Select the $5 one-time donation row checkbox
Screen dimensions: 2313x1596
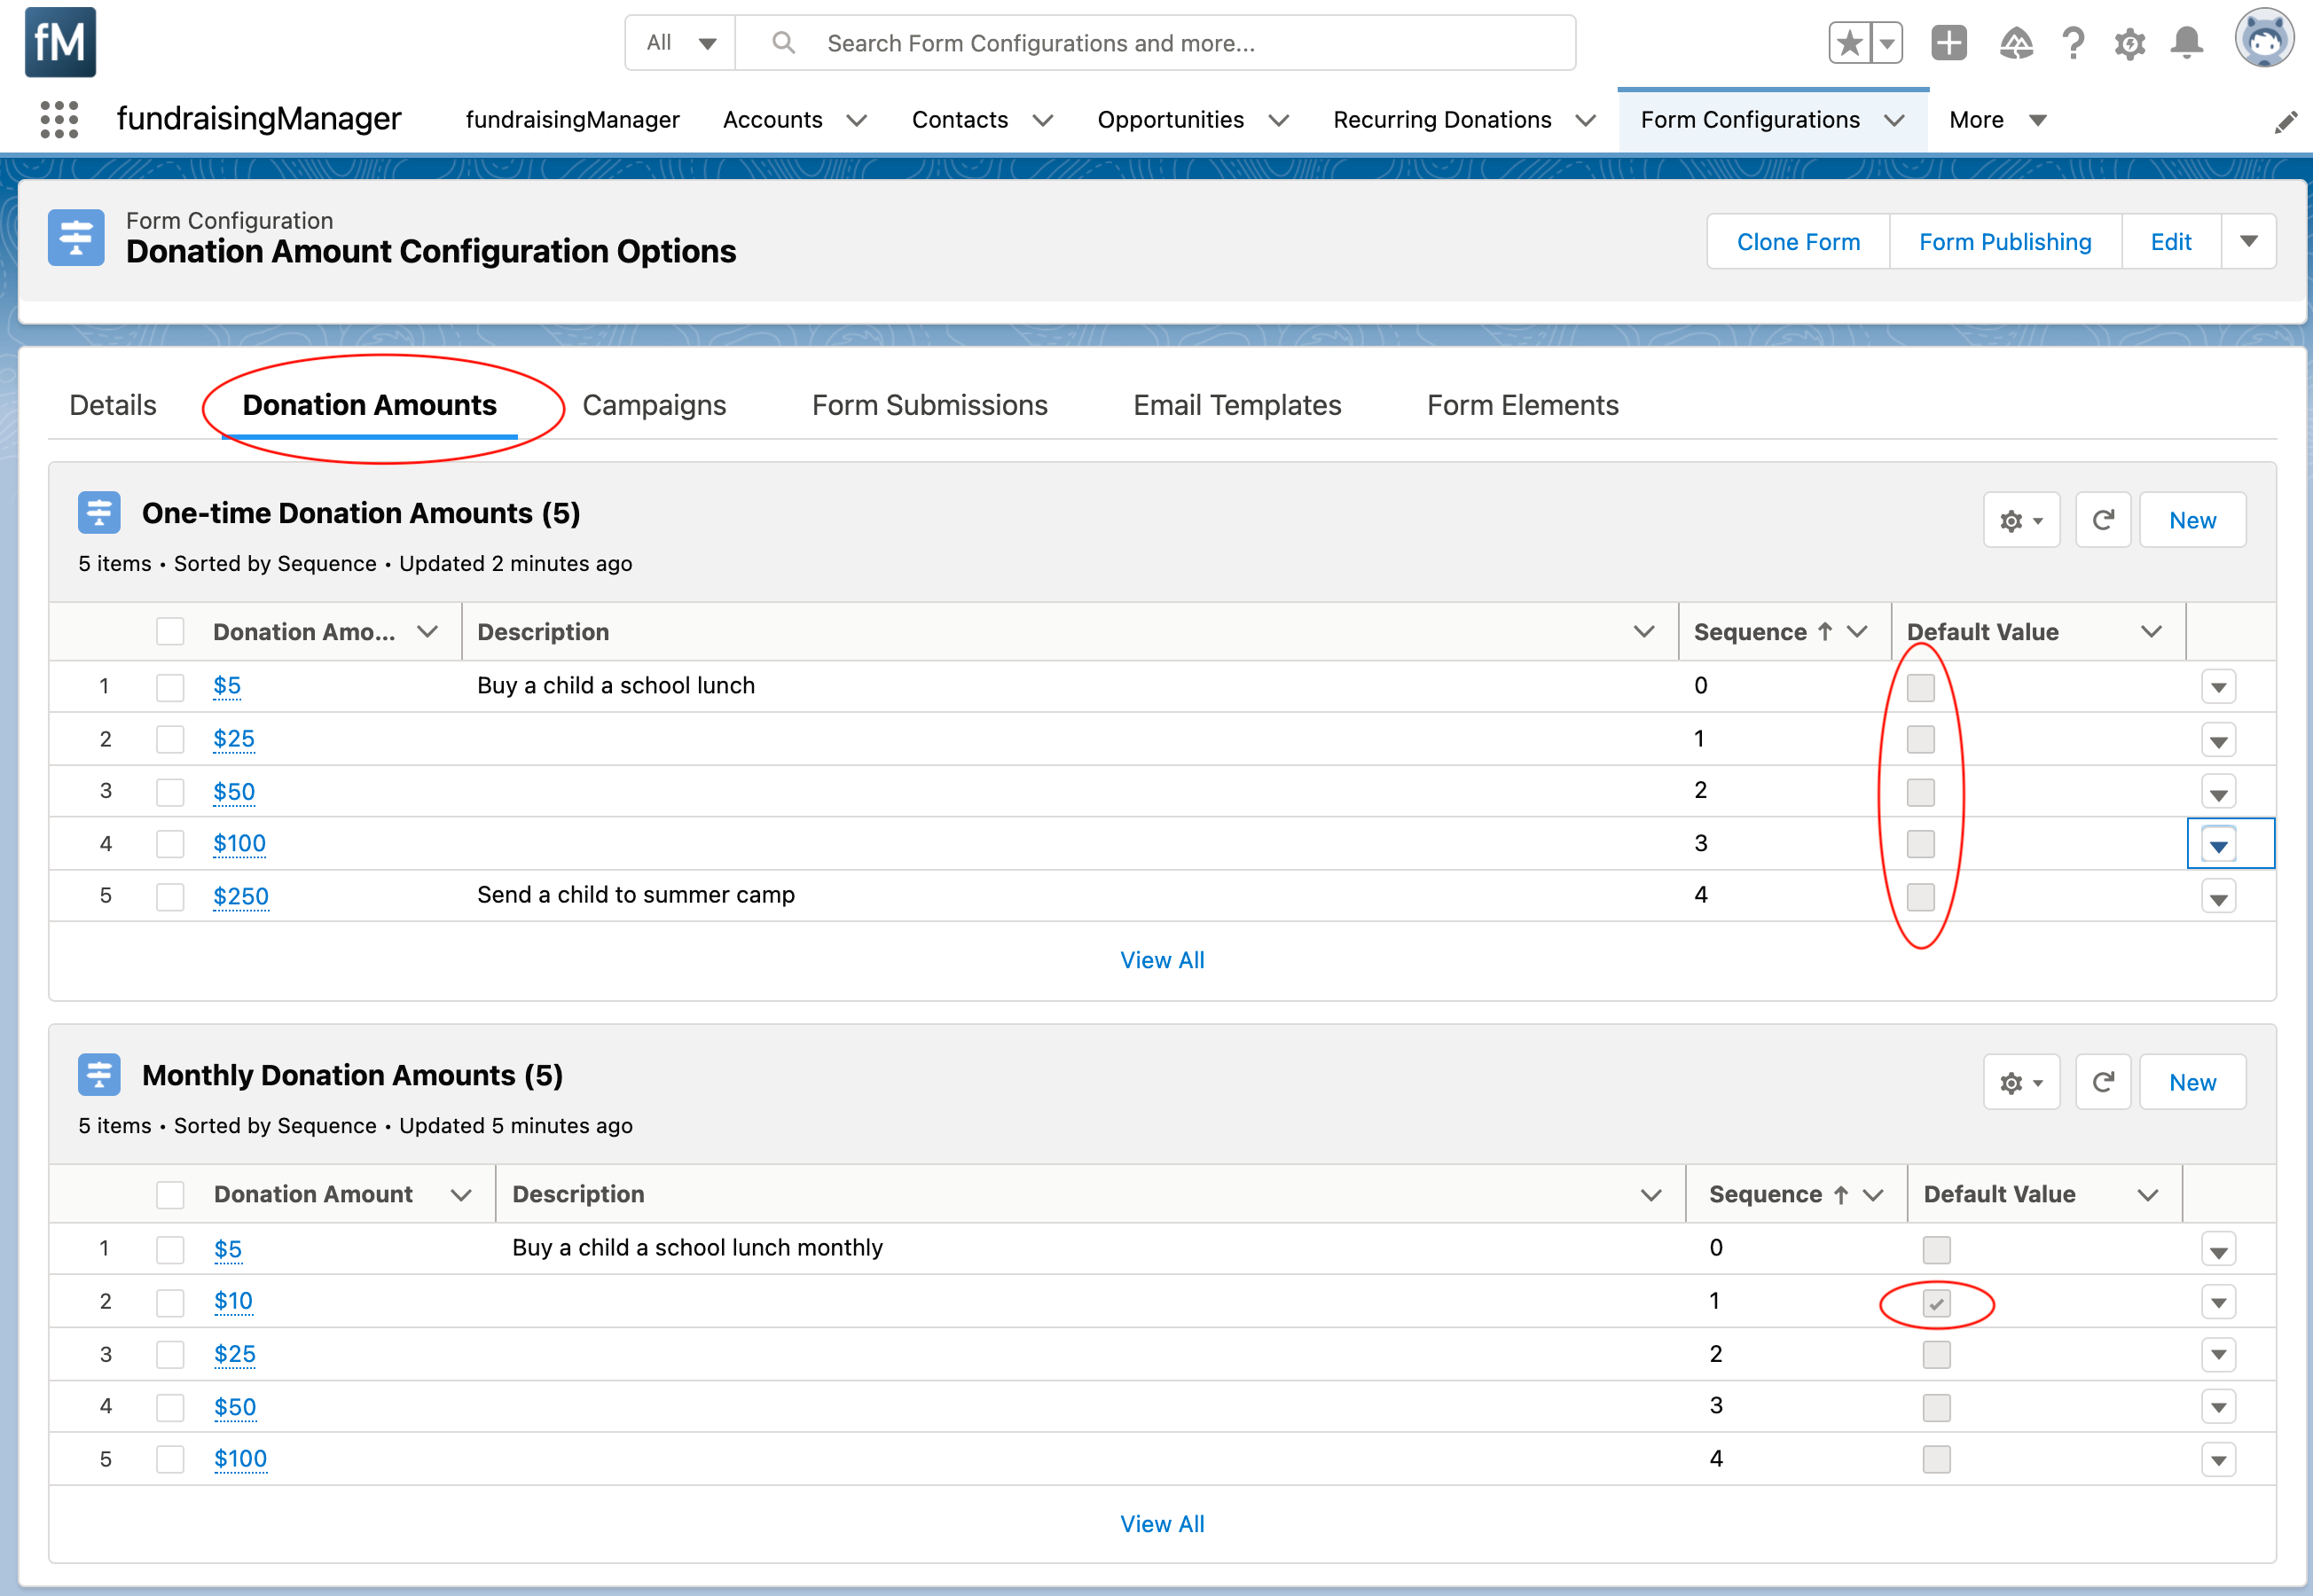(170, 687)
